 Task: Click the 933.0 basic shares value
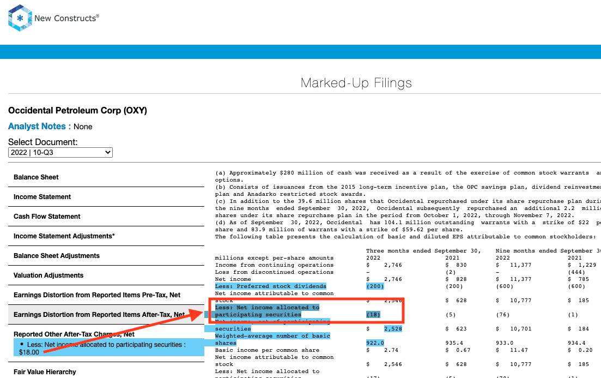(x=505, y=343)
